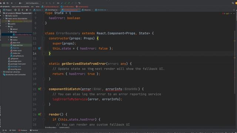Select index.scss in the project tree
The image size is (237, 133).
(16, 51)
